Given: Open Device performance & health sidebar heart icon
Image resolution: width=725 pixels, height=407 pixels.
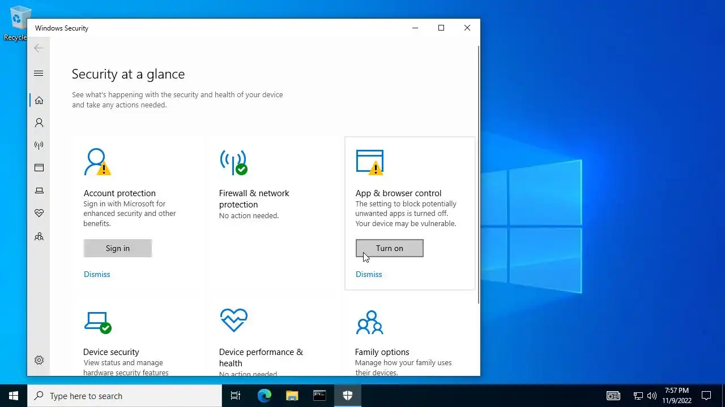Looking at the screenshot, I should [x=39, y=213].
